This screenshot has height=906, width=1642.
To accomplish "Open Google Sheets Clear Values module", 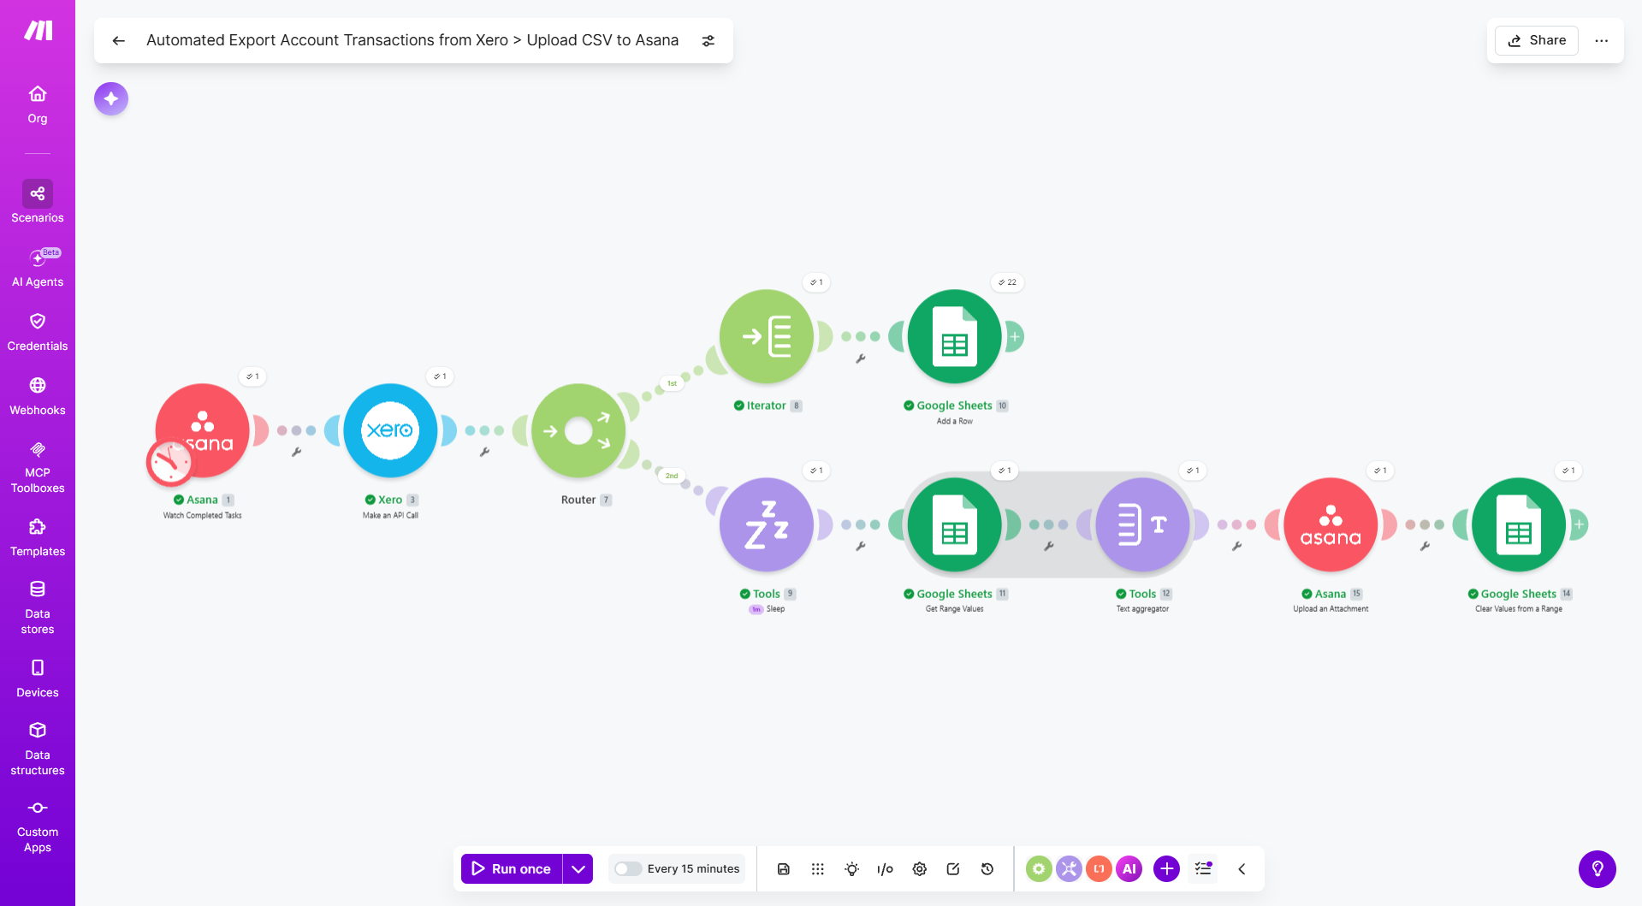I will (x=1519, y=524).
